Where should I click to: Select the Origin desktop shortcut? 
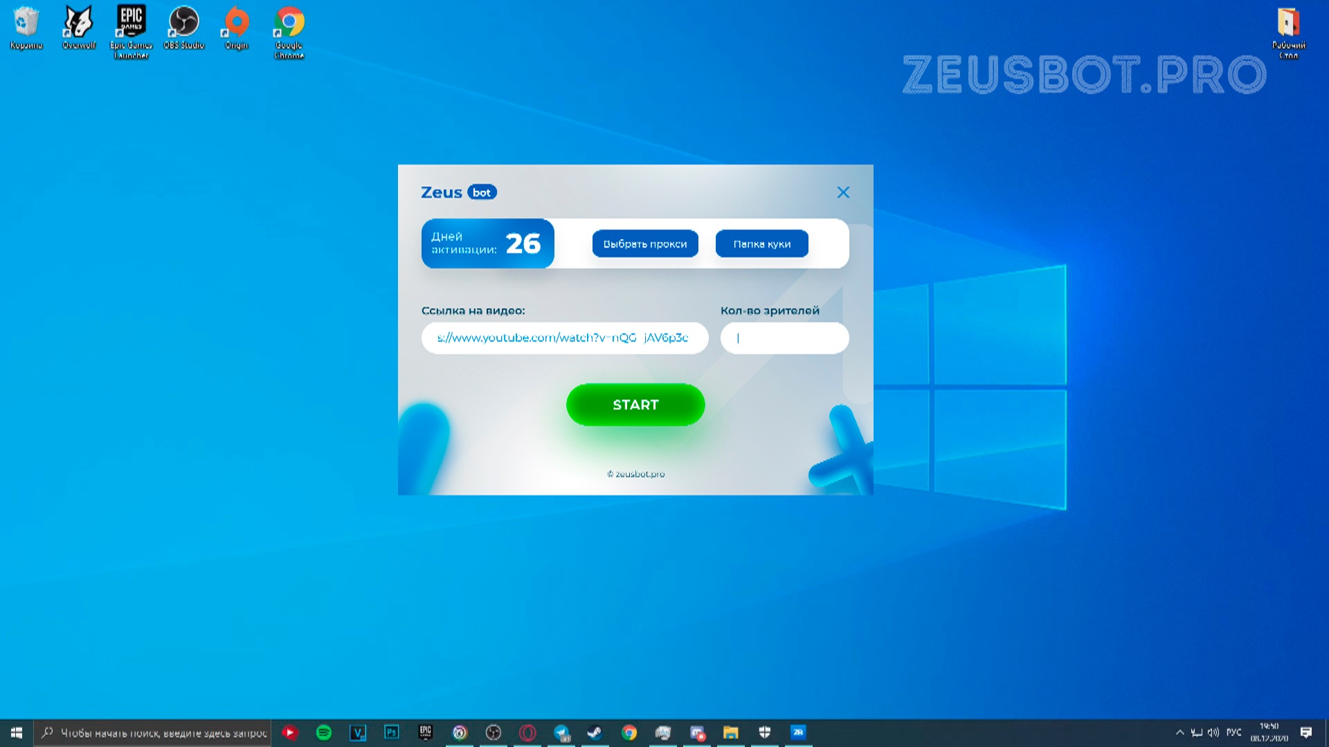coord(236,28)
